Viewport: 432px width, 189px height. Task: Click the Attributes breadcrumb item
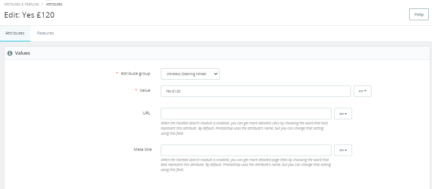tap(54, 4)
